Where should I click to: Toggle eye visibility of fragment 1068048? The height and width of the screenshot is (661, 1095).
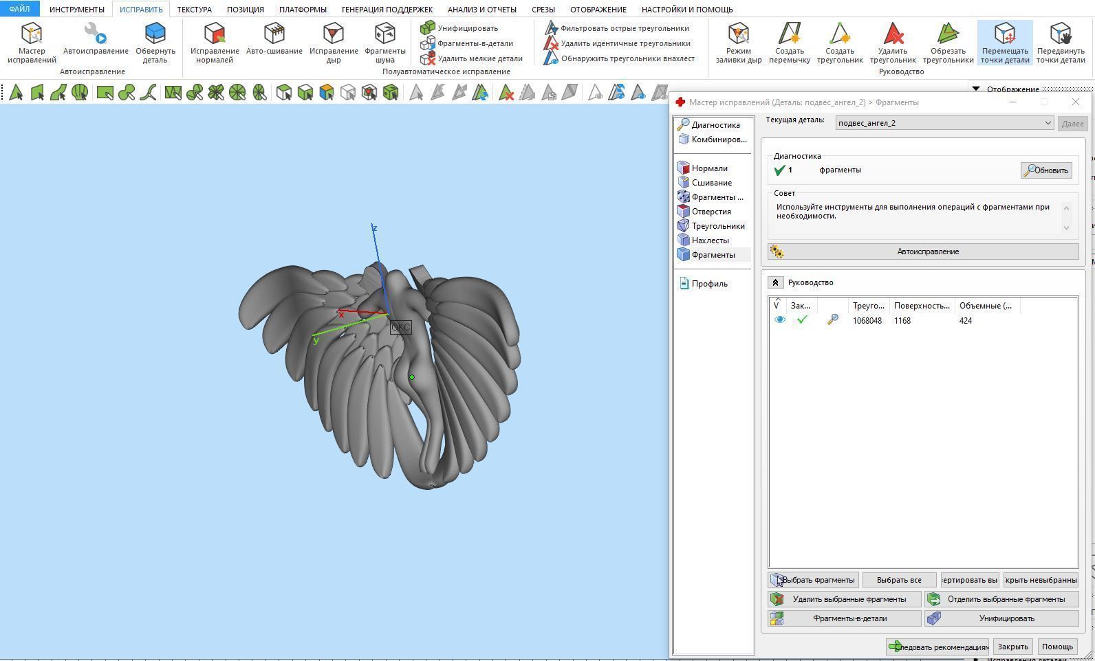click(x=779, y=320)
